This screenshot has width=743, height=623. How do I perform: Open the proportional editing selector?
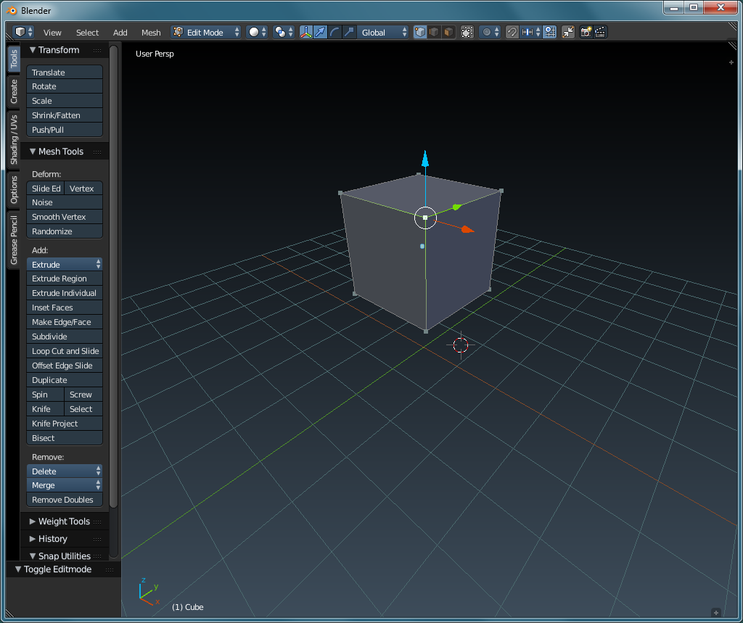pos(490,32)
